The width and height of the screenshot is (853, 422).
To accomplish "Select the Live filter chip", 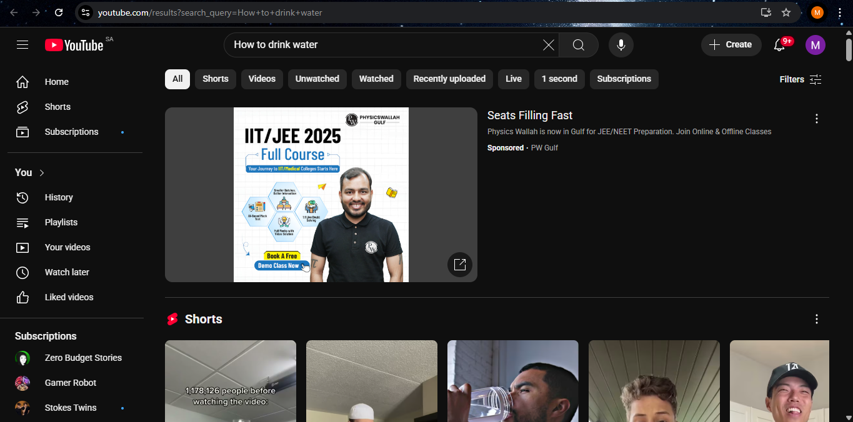I will pyautogui.click(x=514, y=79).
